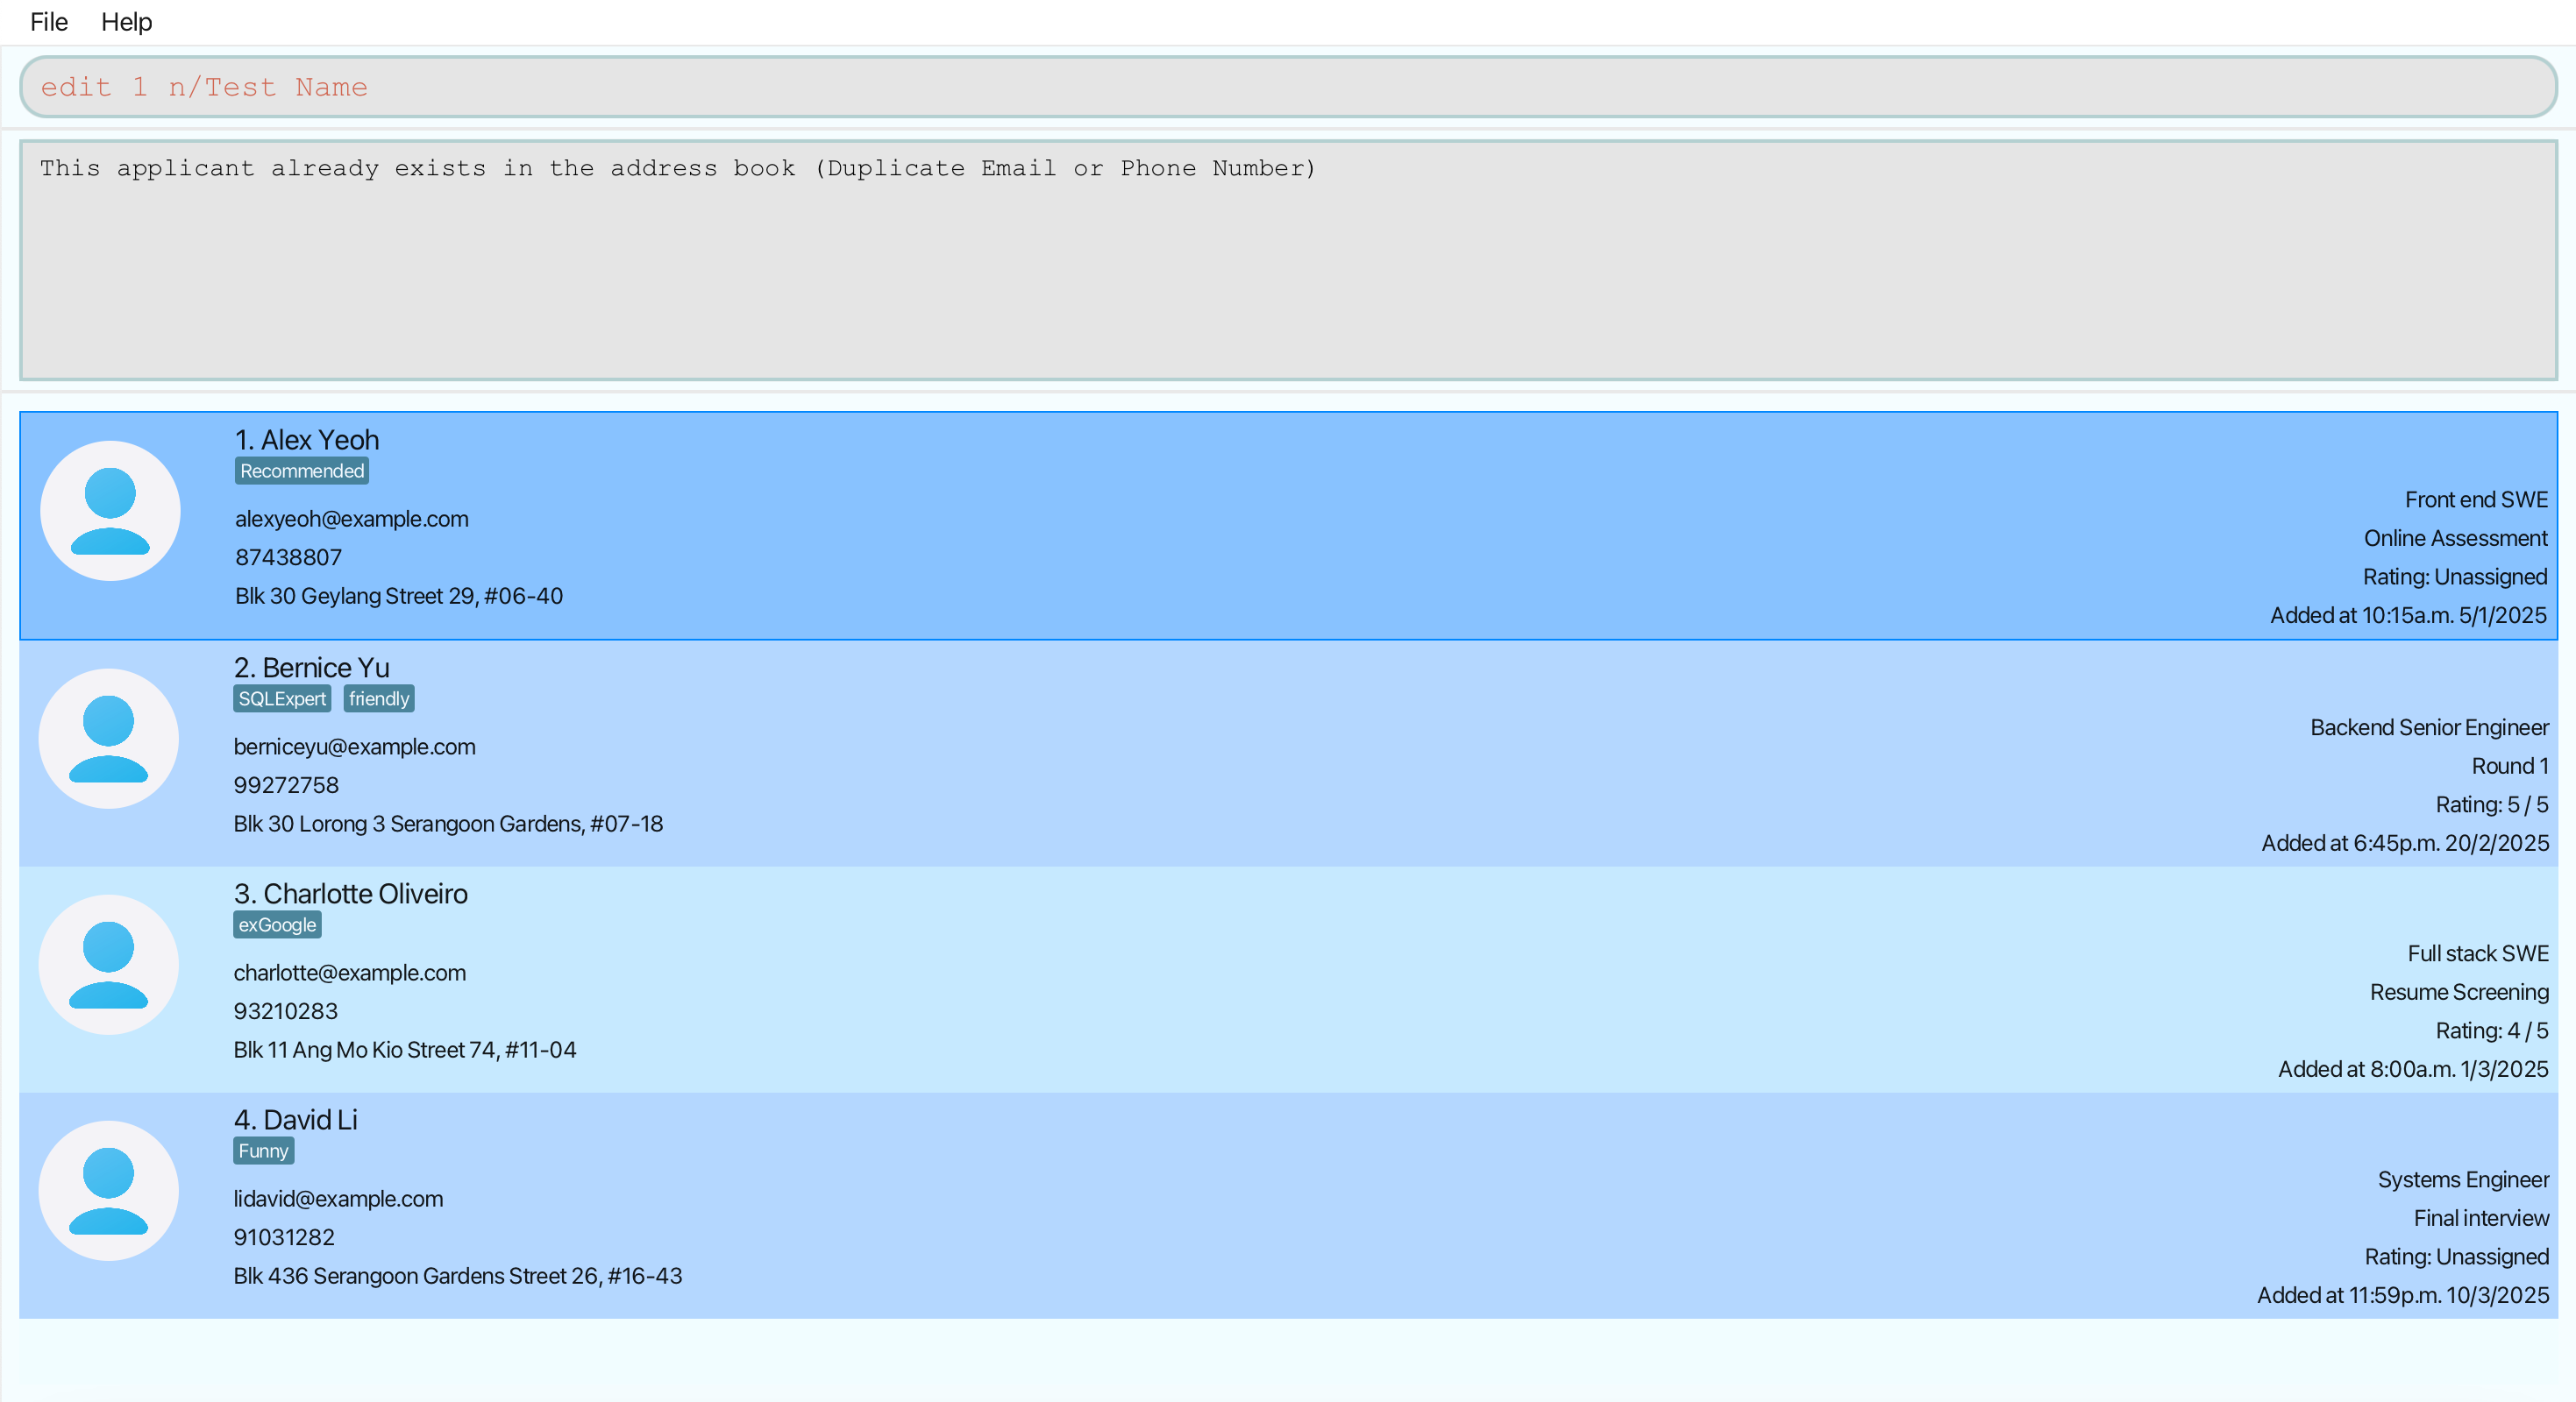Click the Resume Screening stage label
The width and height of the screenshot is (2576, 1402).
2459,991
